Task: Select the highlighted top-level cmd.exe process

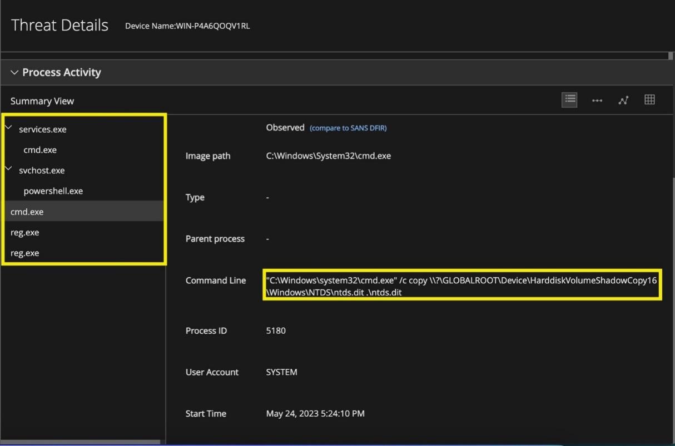Action: coord(27,212)
